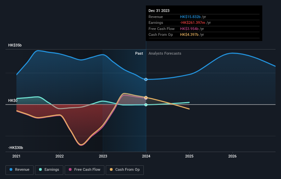Click the 2026 x-axis label

[x=232, y=156]
